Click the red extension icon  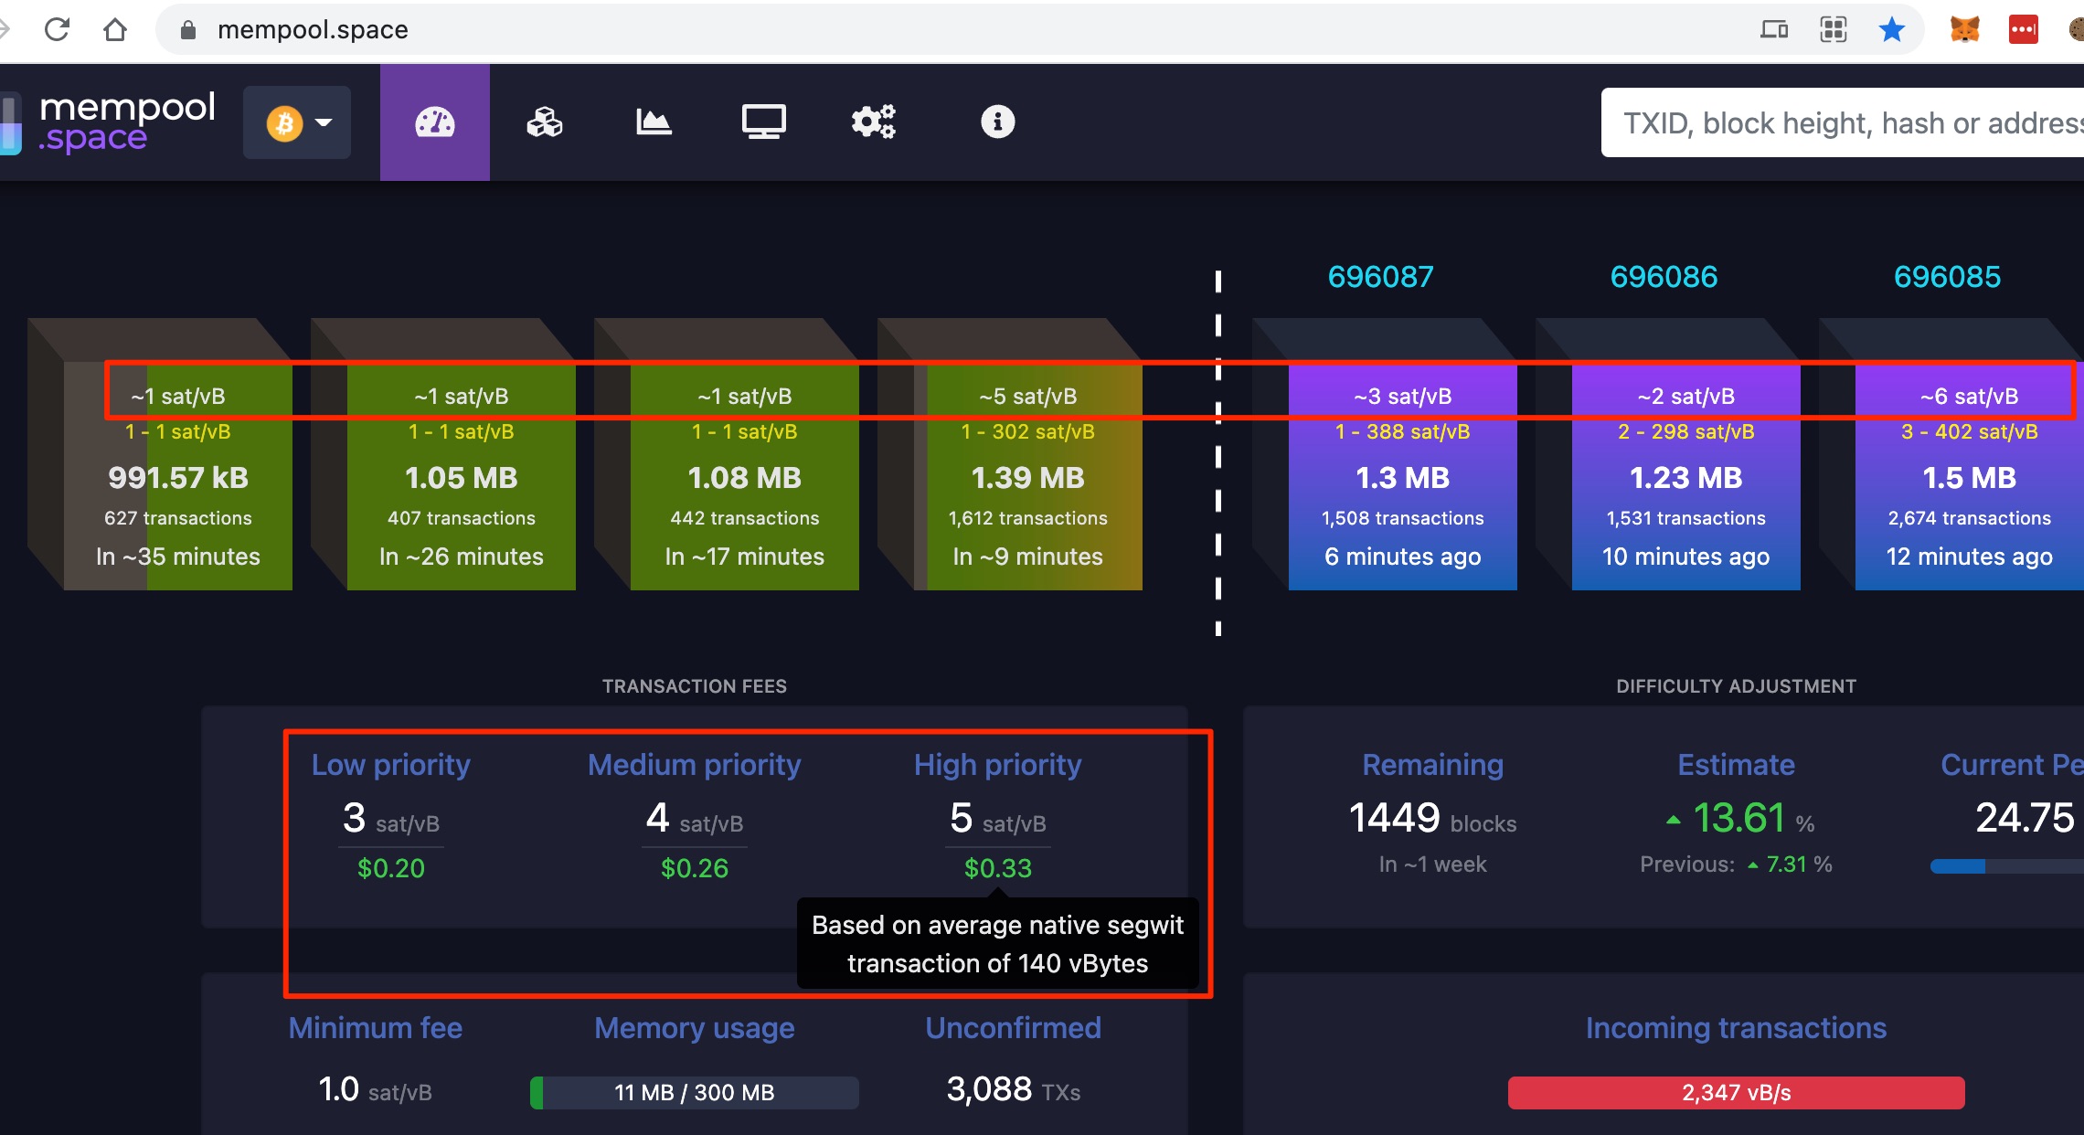coord(2023,30)
